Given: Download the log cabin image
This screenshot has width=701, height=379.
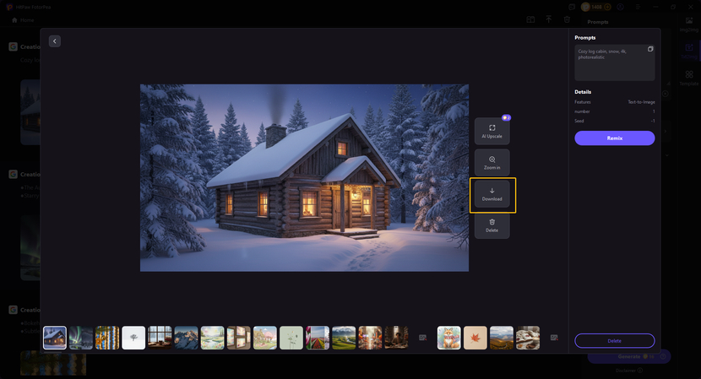Looking at the screenshot, I should (x=492, y=194).
